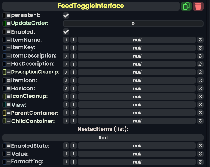Click the red trash delete icon
210x167 pixels.
click(198, 6)
